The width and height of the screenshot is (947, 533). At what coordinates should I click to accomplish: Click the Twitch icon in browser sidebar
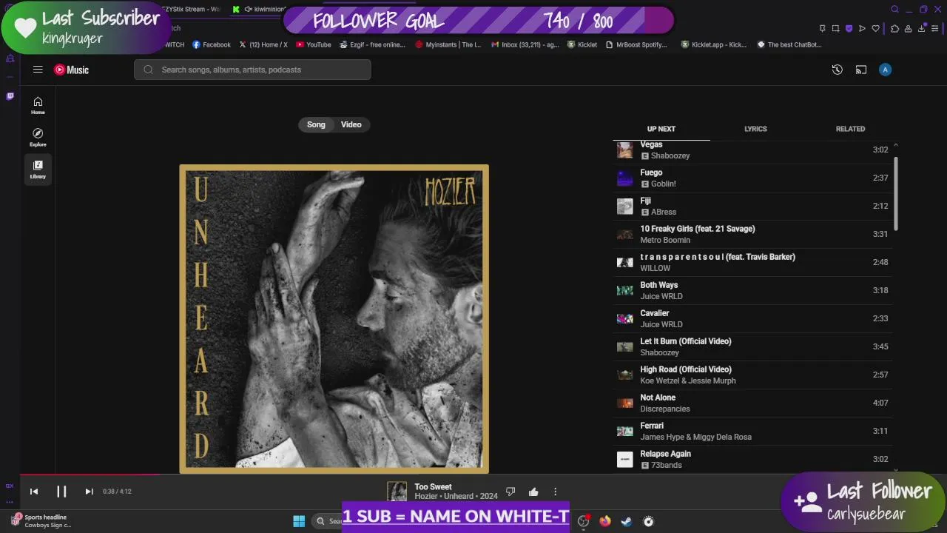tap(10, 95)
